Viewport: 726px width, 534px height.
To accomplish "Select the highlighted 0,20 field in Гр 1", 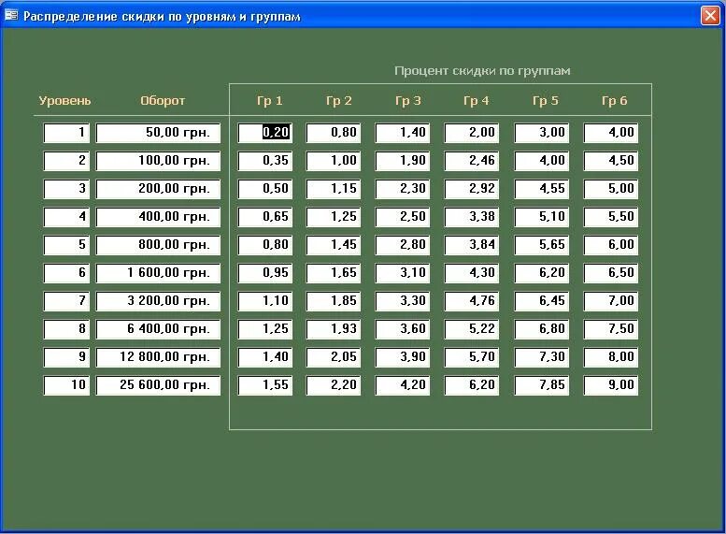I will 265,133.
